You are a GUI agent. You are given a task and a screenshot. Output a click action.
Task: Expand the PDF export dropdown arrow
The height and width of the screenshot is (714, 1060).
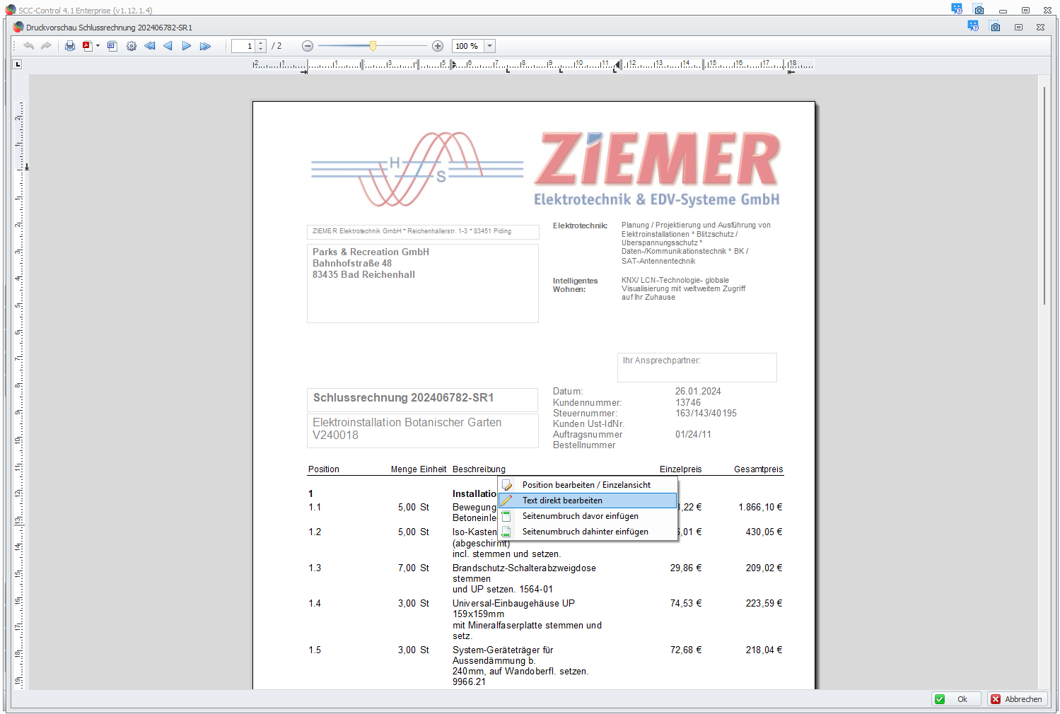tap(98, 46)
